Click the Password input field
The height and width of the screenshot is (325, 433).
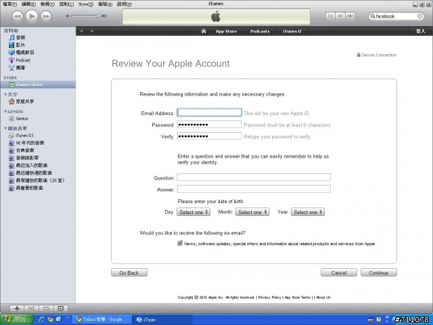click(x=209, y=125)
